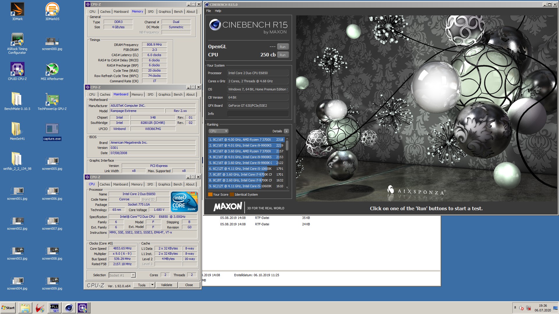Click the clock showing 19:36
Screen dimensions: 559x314
coord(543,306)
